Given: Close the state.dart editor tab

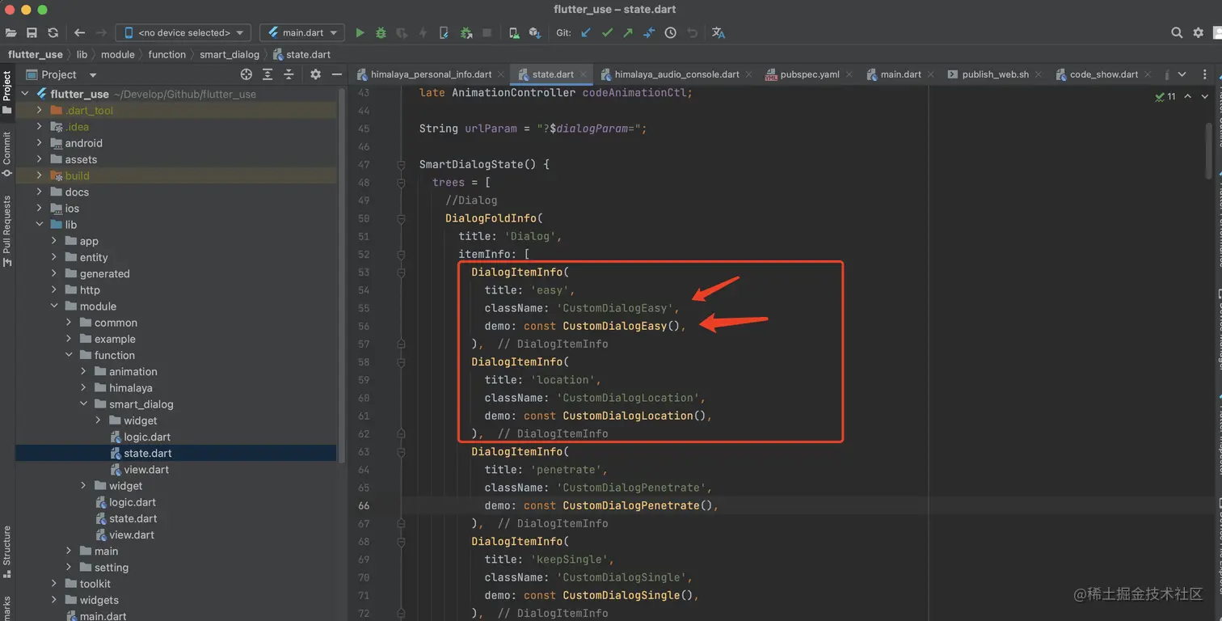Looking at the screenshot, I should (584, 74).
